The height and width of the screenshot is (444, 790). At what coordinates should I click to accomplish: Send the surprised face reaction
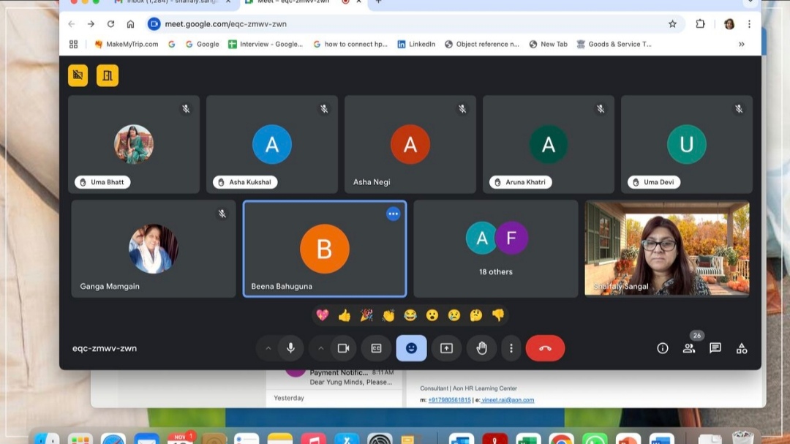pyautogui.click(x=432, y=315)
